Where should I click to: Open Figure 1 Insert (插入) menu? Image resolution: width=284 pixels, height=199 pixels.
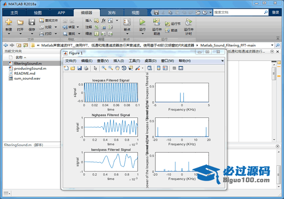(x=119, y=61)
